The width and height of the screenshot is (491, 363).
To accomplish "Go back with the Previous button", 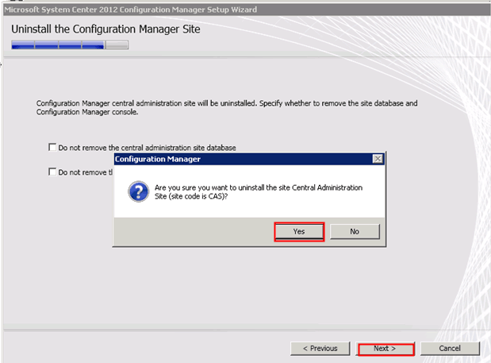I will (x=320, y=348).
